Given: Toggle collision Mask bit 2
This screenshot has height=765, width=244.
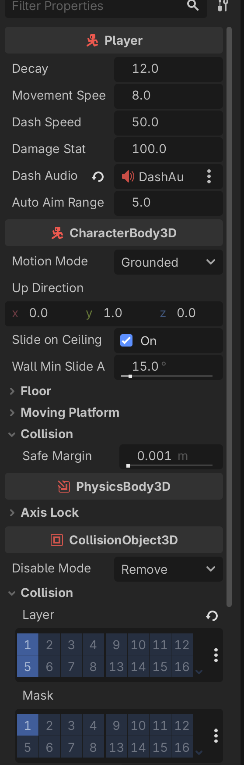Looking at the screenshot, I should (49, 725).
